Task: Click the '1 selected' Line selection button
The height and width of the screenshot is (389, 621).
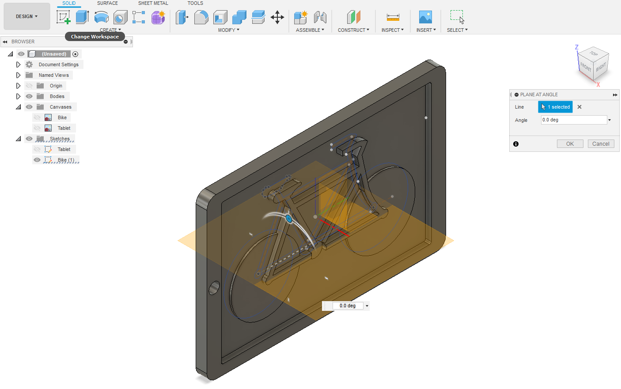Action: 555,107
